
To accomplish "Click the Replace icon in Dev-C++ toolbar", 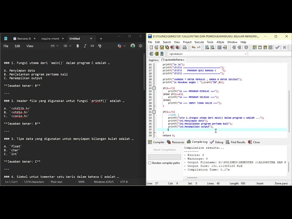I will coord(212,47).
